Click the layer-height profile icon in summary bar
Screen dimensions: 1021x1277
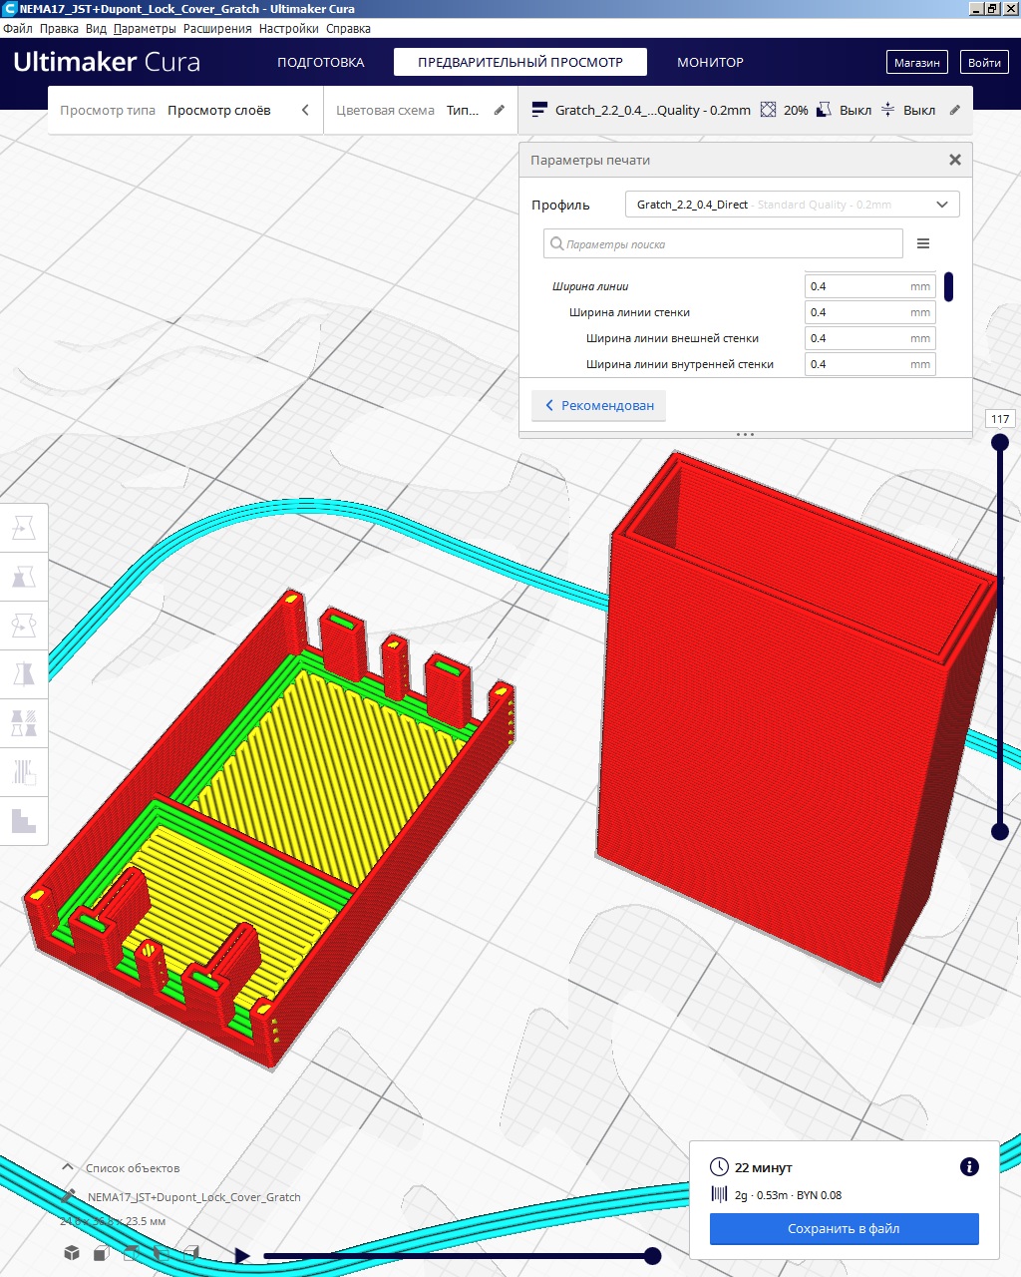[x=539, y=110]
